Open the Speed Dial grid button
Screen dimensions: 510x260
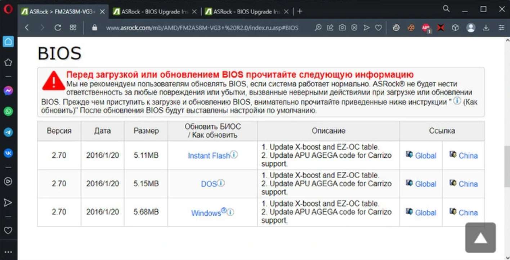coord(73,28)
